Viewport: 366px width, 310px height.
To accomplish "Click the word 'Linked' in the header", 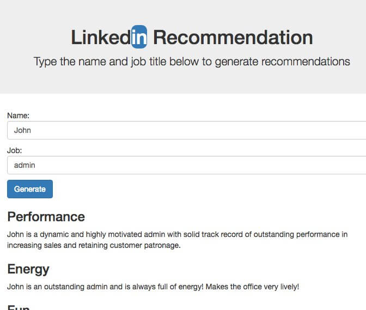I will [101, 38].
